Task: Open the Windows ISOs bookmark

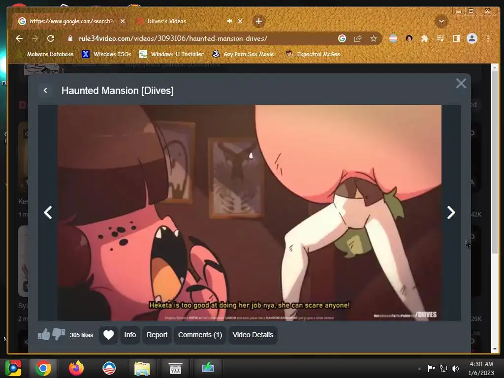Action: click(x=107, y=54)
